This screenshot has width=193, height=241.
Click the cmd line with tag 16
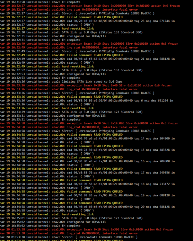(87, 161)
